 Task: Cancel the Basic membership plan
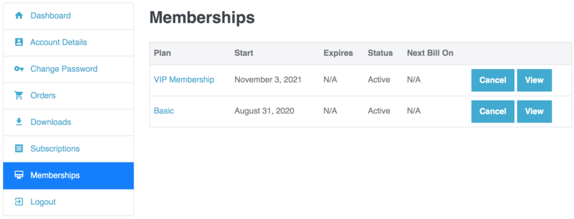(x=493, y=111)
